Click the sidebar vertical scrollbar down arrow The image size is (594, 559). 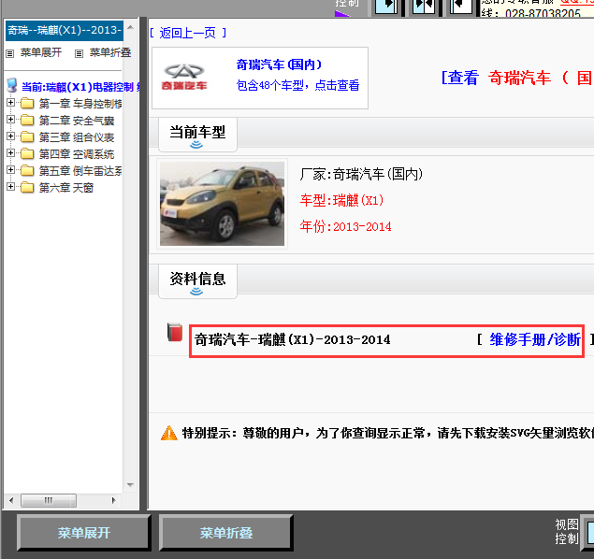(x=130, y=485)
